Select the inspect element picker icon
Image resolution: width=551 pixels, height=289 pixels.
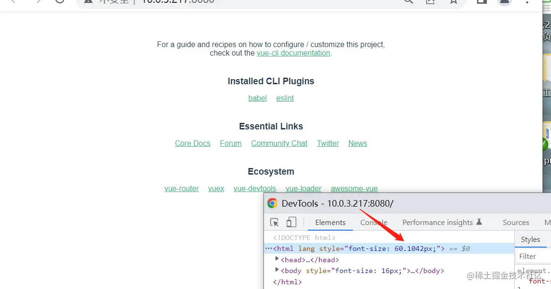[274, 222]
